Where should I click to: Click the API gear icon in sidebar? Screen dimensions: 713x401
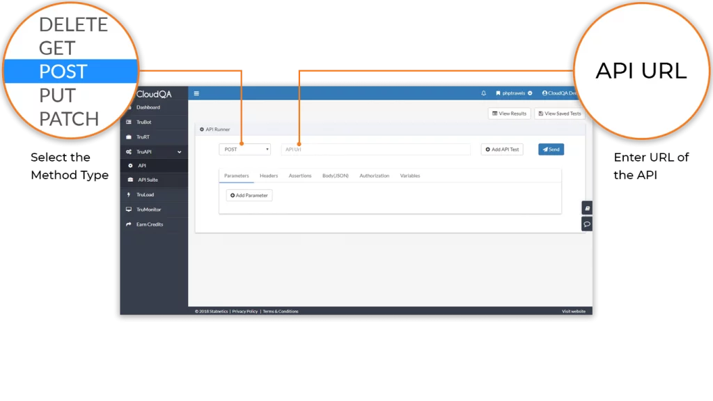pyautogui.click(x=130, y=166)
